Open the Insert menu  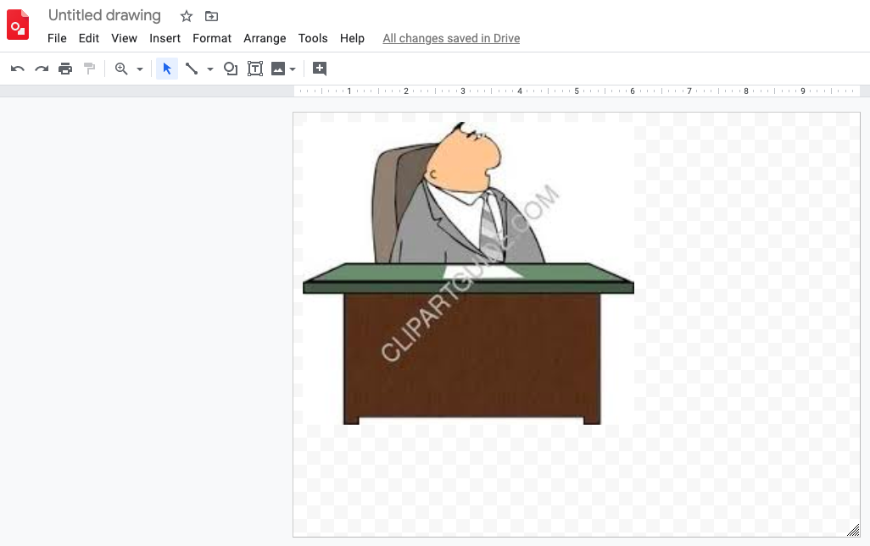tap(165, 38)
